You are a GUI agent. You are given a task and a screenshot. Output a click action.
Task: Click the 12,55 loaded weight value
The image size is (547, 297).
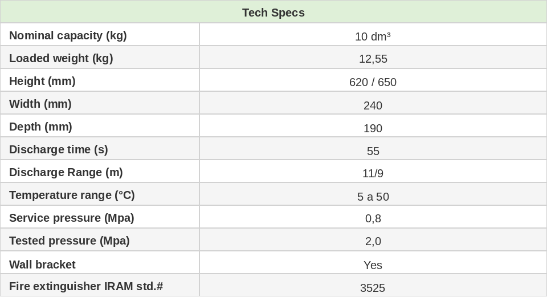[x=373, y=59]
